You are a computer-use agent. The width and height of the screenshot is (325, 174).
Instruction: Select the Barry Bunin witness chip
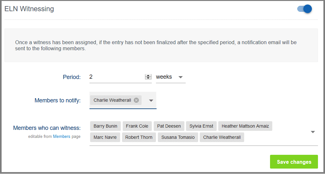[x=105, y=126]
